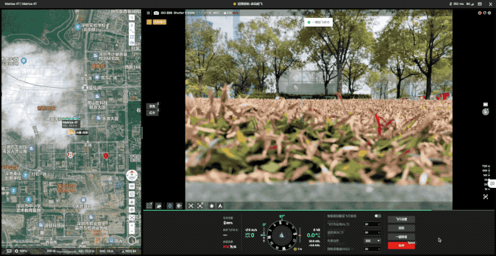Click the AFC focus mode label
This screenshot has width=496, height=256.
pos(216,13)
